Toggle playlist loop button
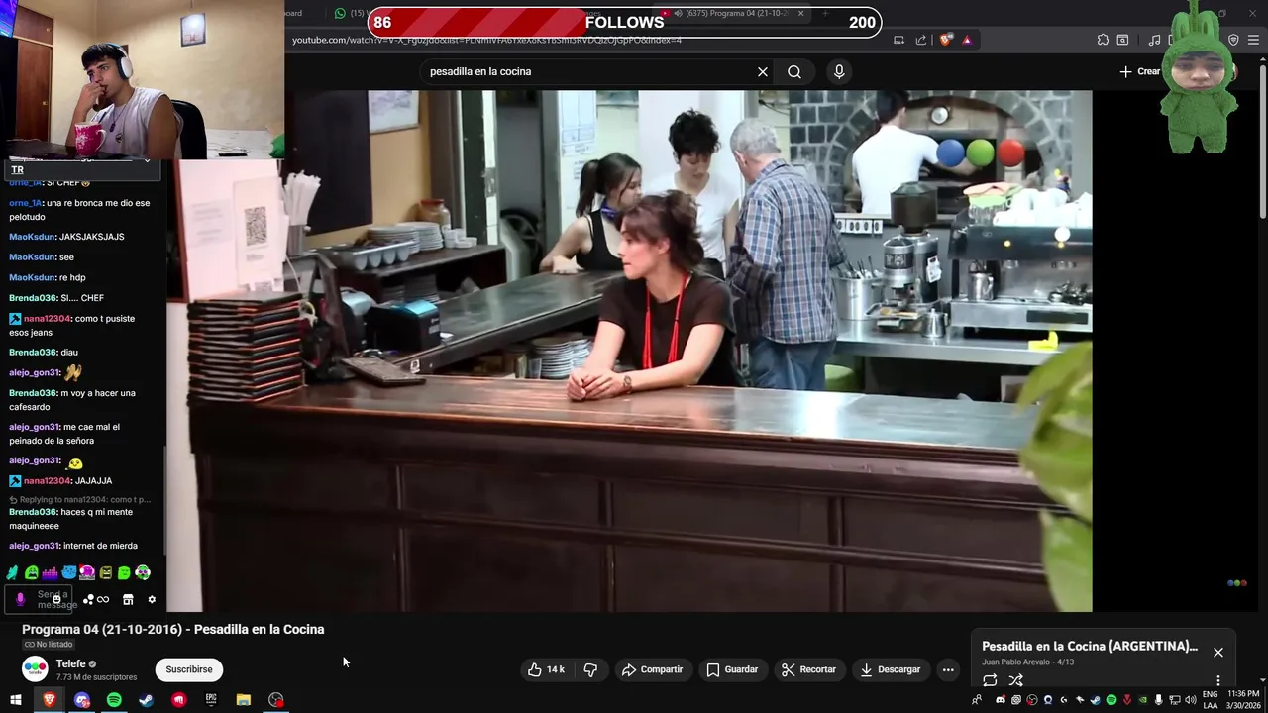The image size is (1268, 713). coord(990,680)
